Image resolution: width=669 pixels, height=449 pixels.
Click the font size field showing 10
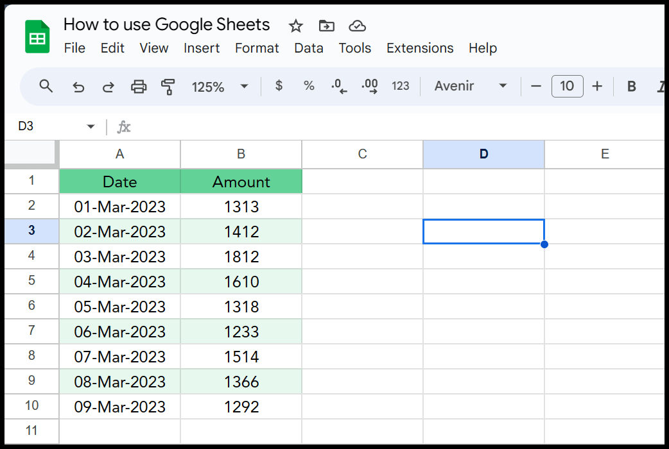567,86
